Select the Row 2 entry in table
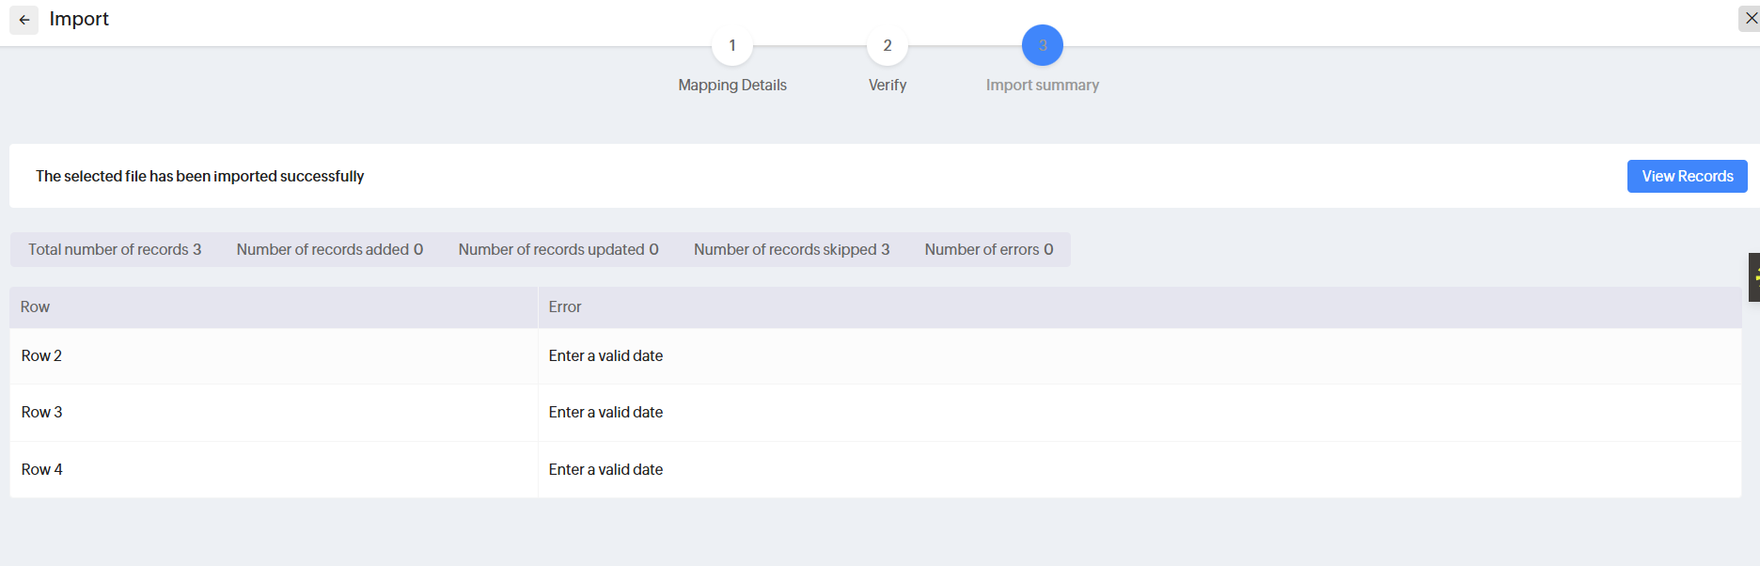The height and width of the screenshot is (566, 1760). point(42,355)
